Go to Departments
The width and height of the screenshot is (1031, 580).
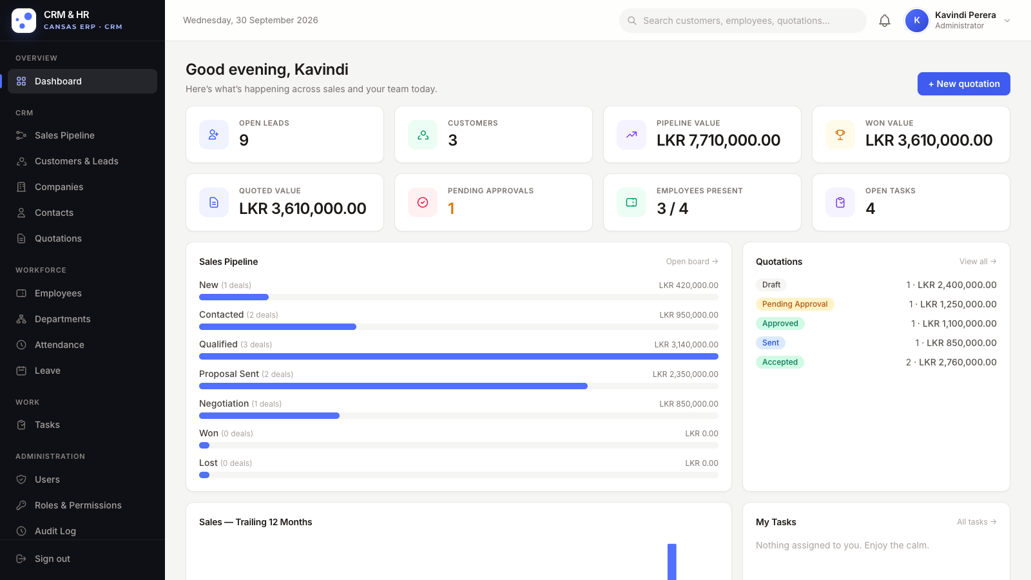pyautogui.click(x=82, y=319)
